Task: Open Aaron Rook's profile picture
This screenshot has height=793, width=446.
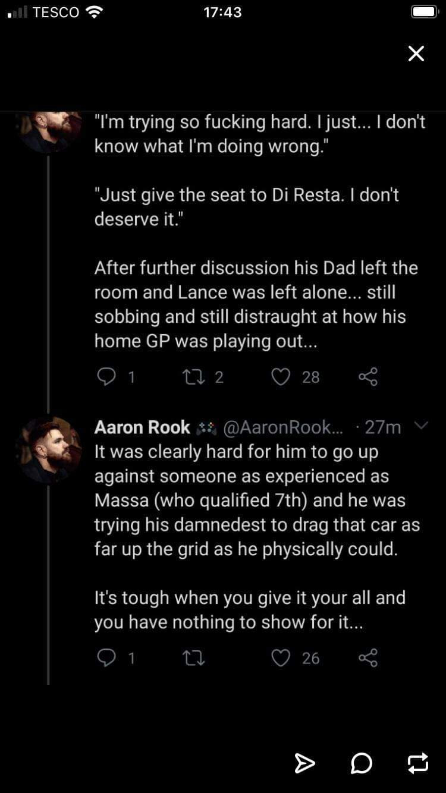Action: click(48, 449)
